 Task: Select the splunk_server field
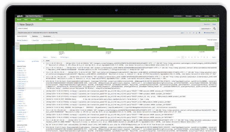22,112
